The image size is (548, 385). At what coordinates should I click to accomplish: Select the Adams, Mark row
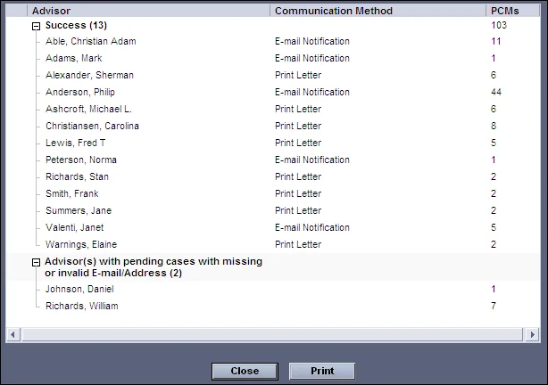[73, 58]
